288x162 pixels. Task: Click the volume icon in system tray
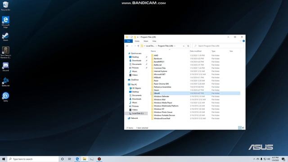[x=269, y=159]
